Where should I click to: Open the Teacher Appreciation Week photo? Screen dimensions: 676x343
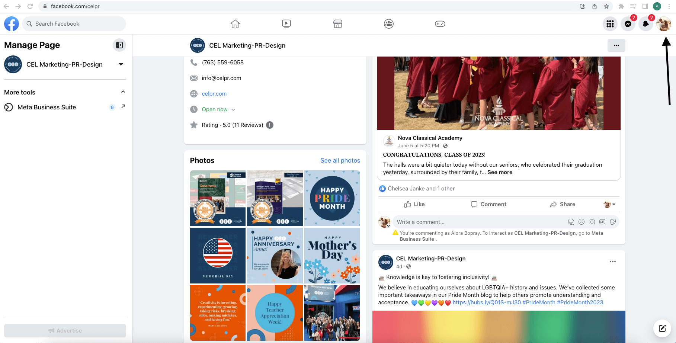click(275, 313)
